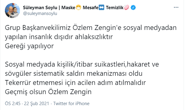Click the Süleyman Soylu display name
Screen dimensions: 187x110
(40, 8)
